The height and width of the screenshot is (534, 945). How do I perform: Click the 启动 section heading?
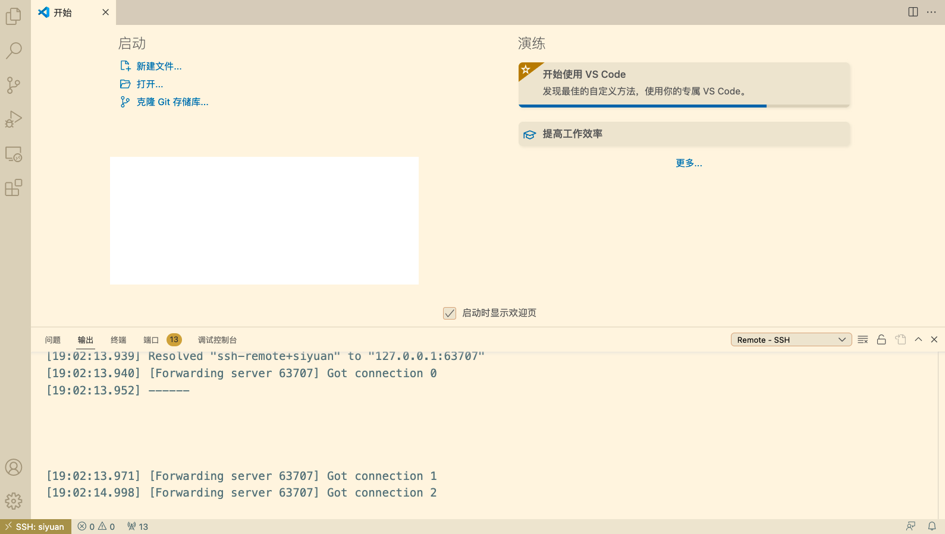click(132, 43)
